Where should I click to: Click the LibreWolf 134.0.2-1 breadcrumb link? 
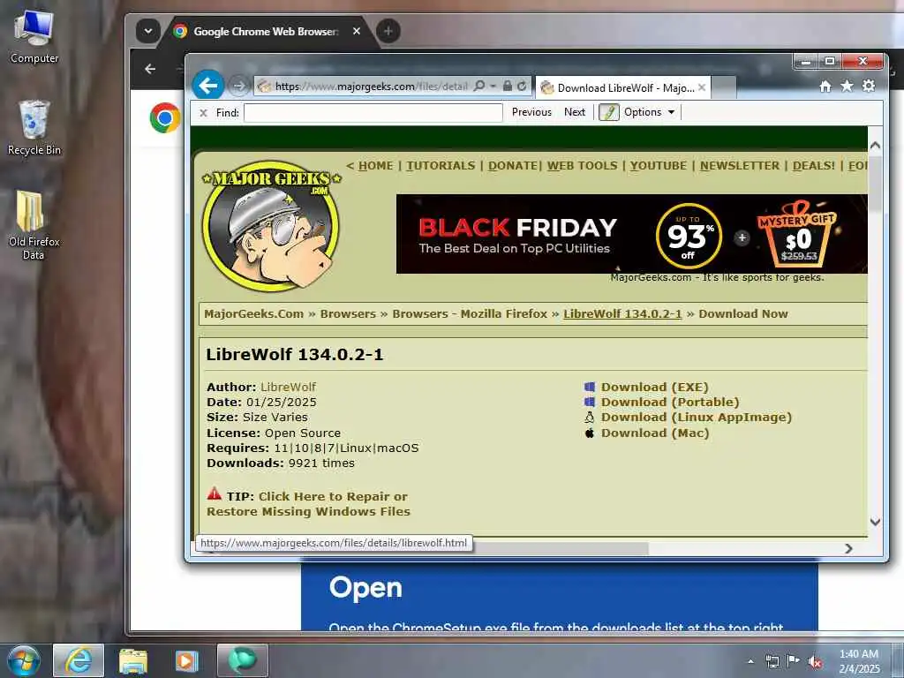tap(622, 313)
